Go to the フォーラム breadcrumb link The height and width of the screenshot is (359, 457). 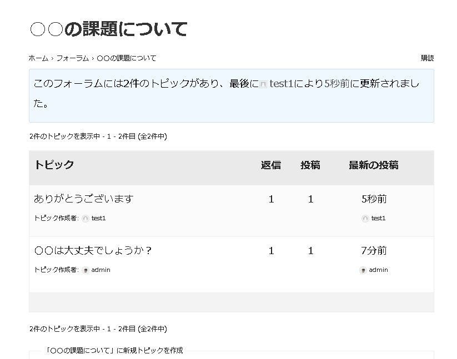coord(72,58)
